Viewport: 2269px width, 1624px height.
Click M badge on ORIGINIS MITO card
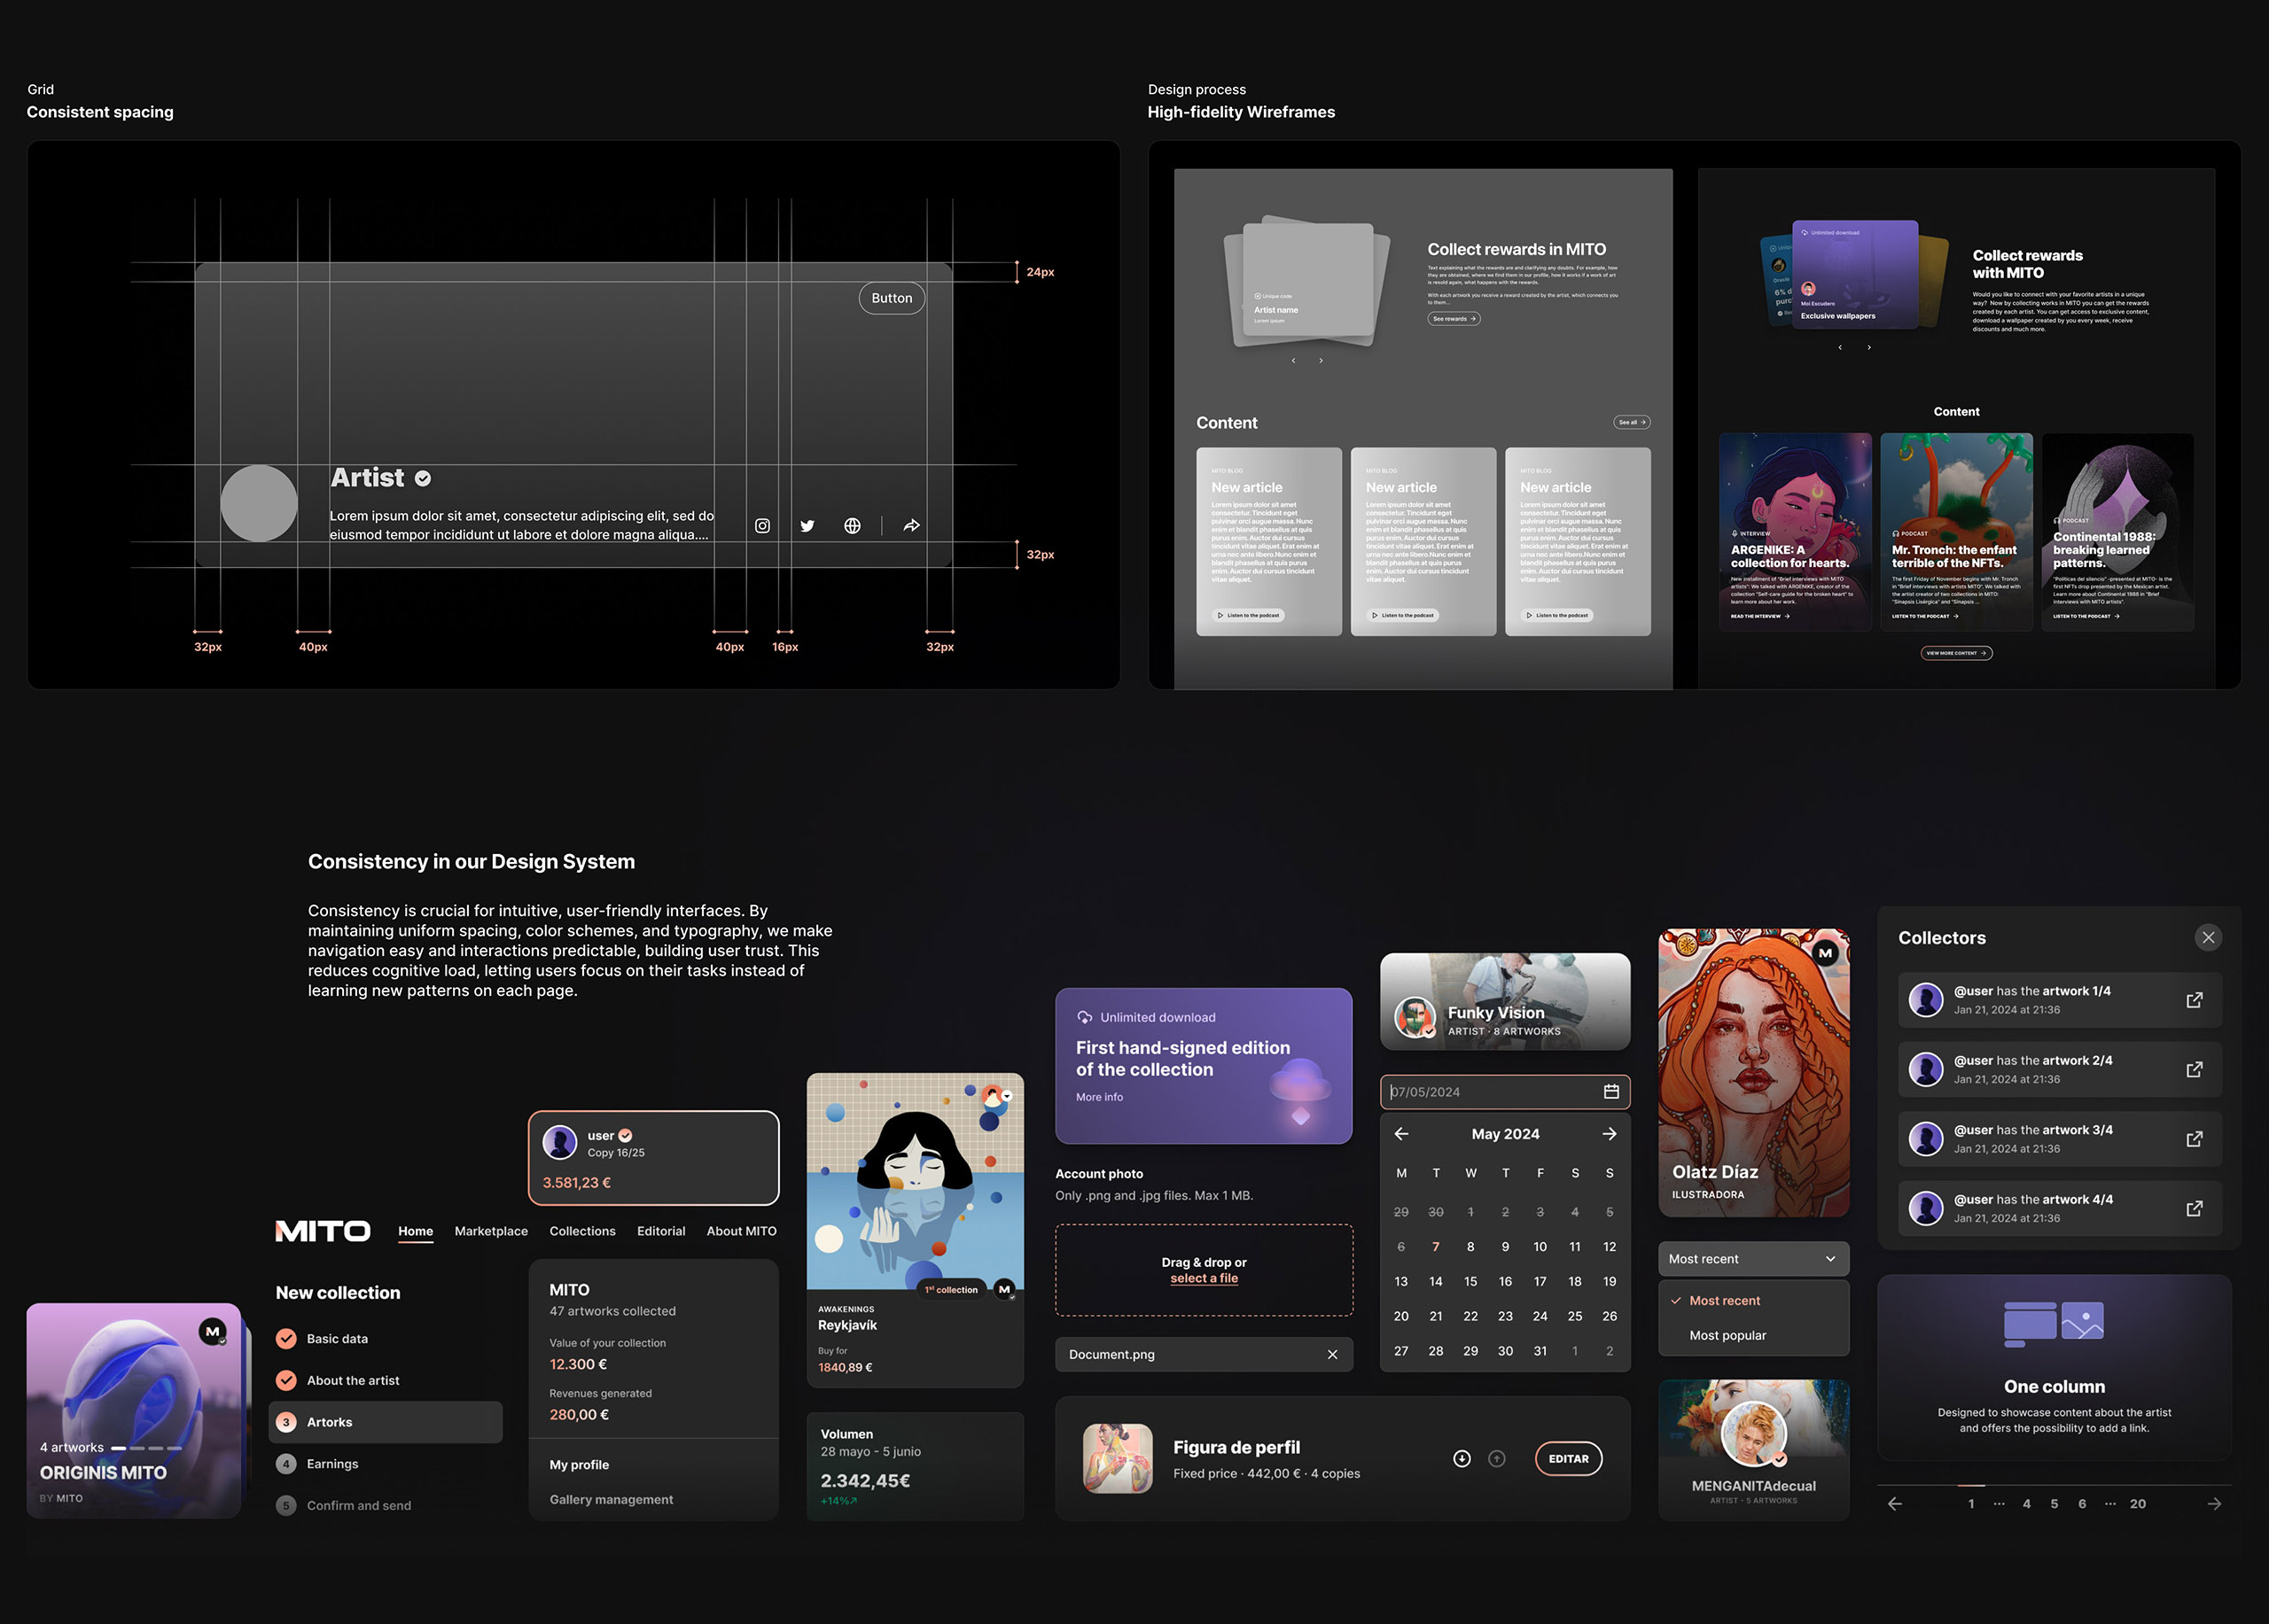212,1331
